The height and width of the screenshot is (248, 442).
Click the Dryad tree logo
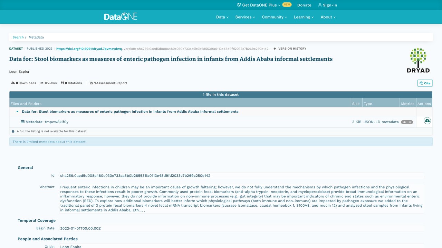coord(418,60)
